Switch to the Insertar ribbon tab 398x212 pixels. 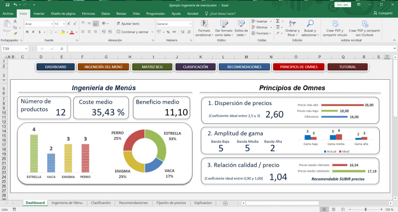tap(39, 14)
